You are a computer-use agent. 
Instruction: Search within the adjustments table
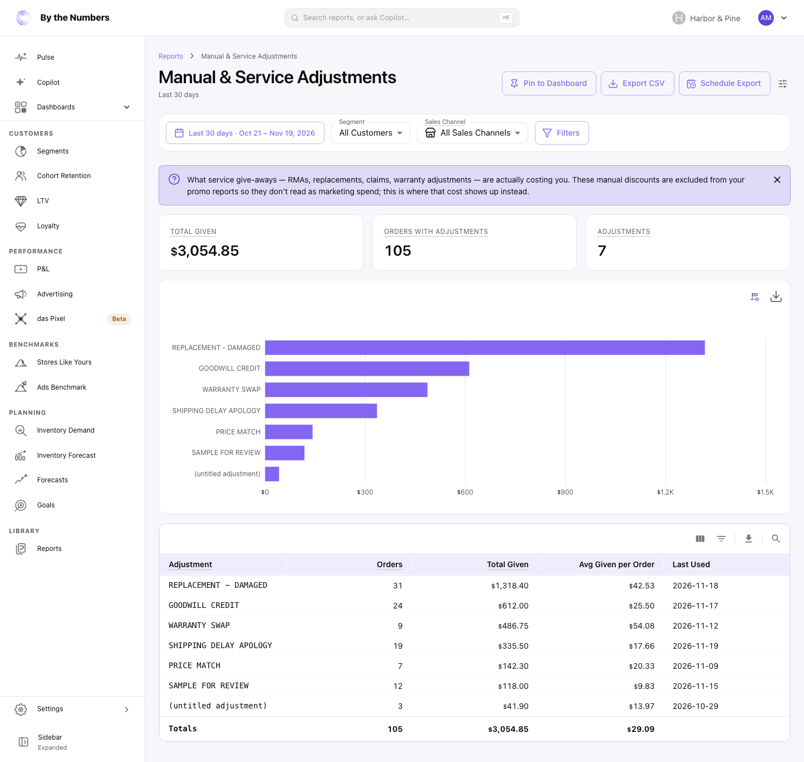(776, 539)
